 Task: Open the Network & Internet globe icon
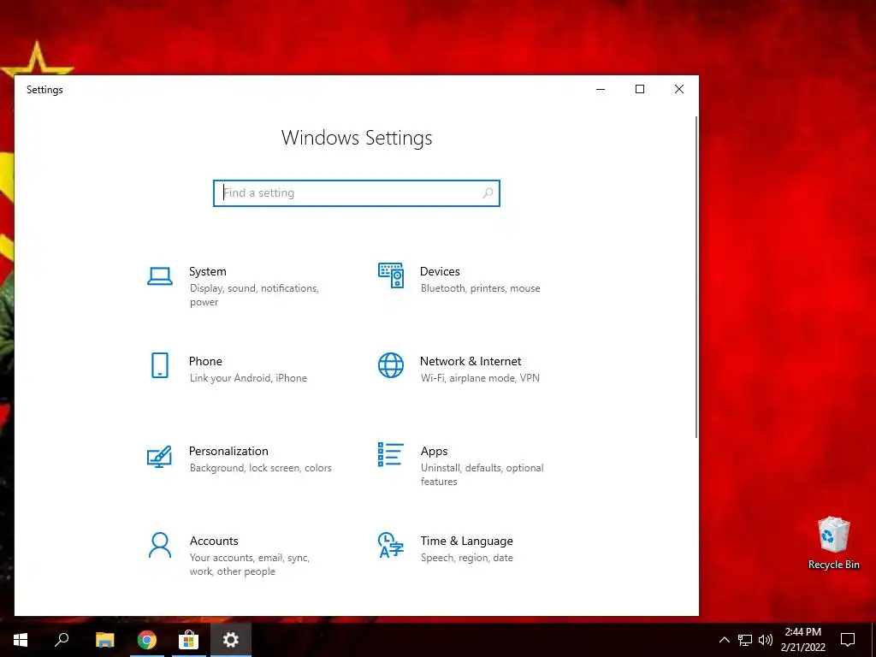pyautogui.click(x=390, y=365)
